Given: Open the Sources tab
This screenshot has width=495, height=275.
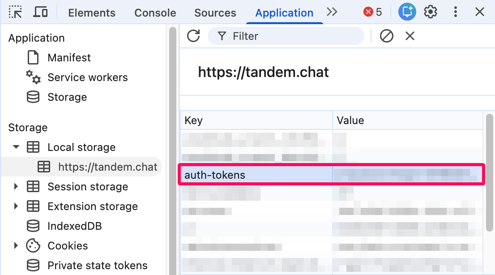Looking at the screenshot, I should (x=215, y=13).
